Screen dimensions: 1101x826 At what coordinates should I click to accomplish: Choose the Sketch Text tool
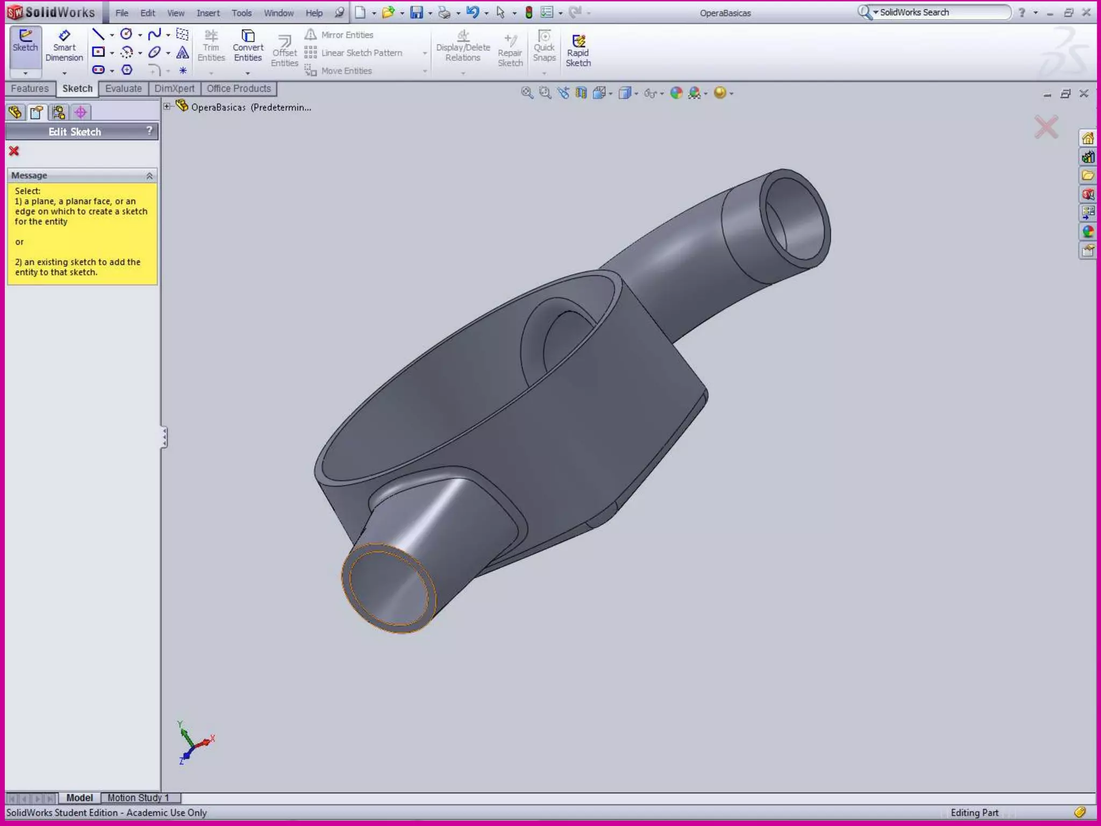(183, 52)
